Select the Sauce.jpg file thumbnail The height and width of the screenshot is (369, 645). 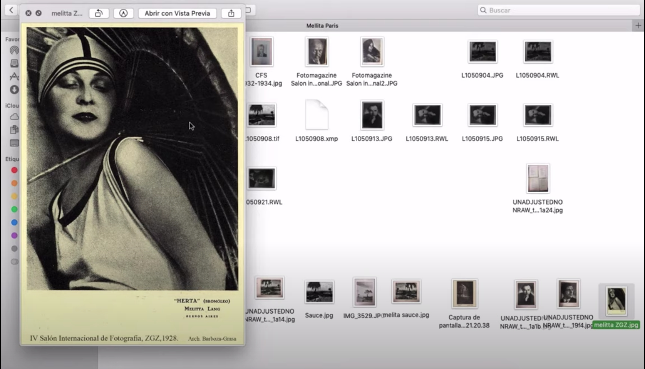319,291
